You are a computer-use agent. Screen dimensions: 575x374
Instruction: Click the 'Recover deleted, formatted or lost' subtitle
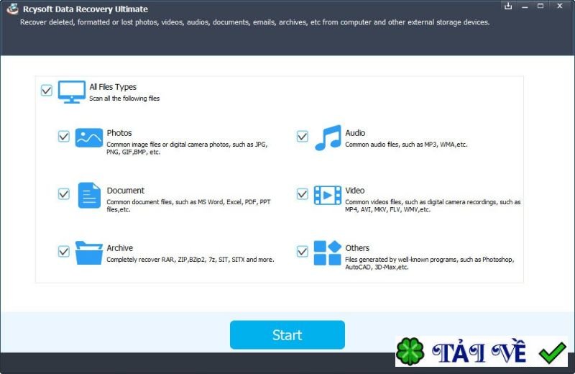[255, 22]
